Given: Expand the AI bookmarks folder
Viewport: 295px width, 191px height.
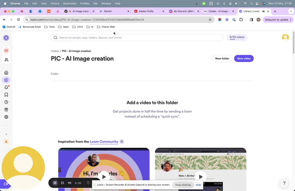Looking at the screenshot, I should tap(90, 27).
